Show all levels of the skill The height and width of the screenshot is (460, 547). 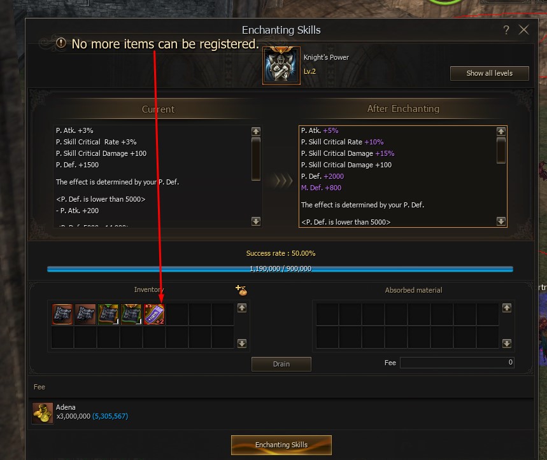tap(490, 73)
